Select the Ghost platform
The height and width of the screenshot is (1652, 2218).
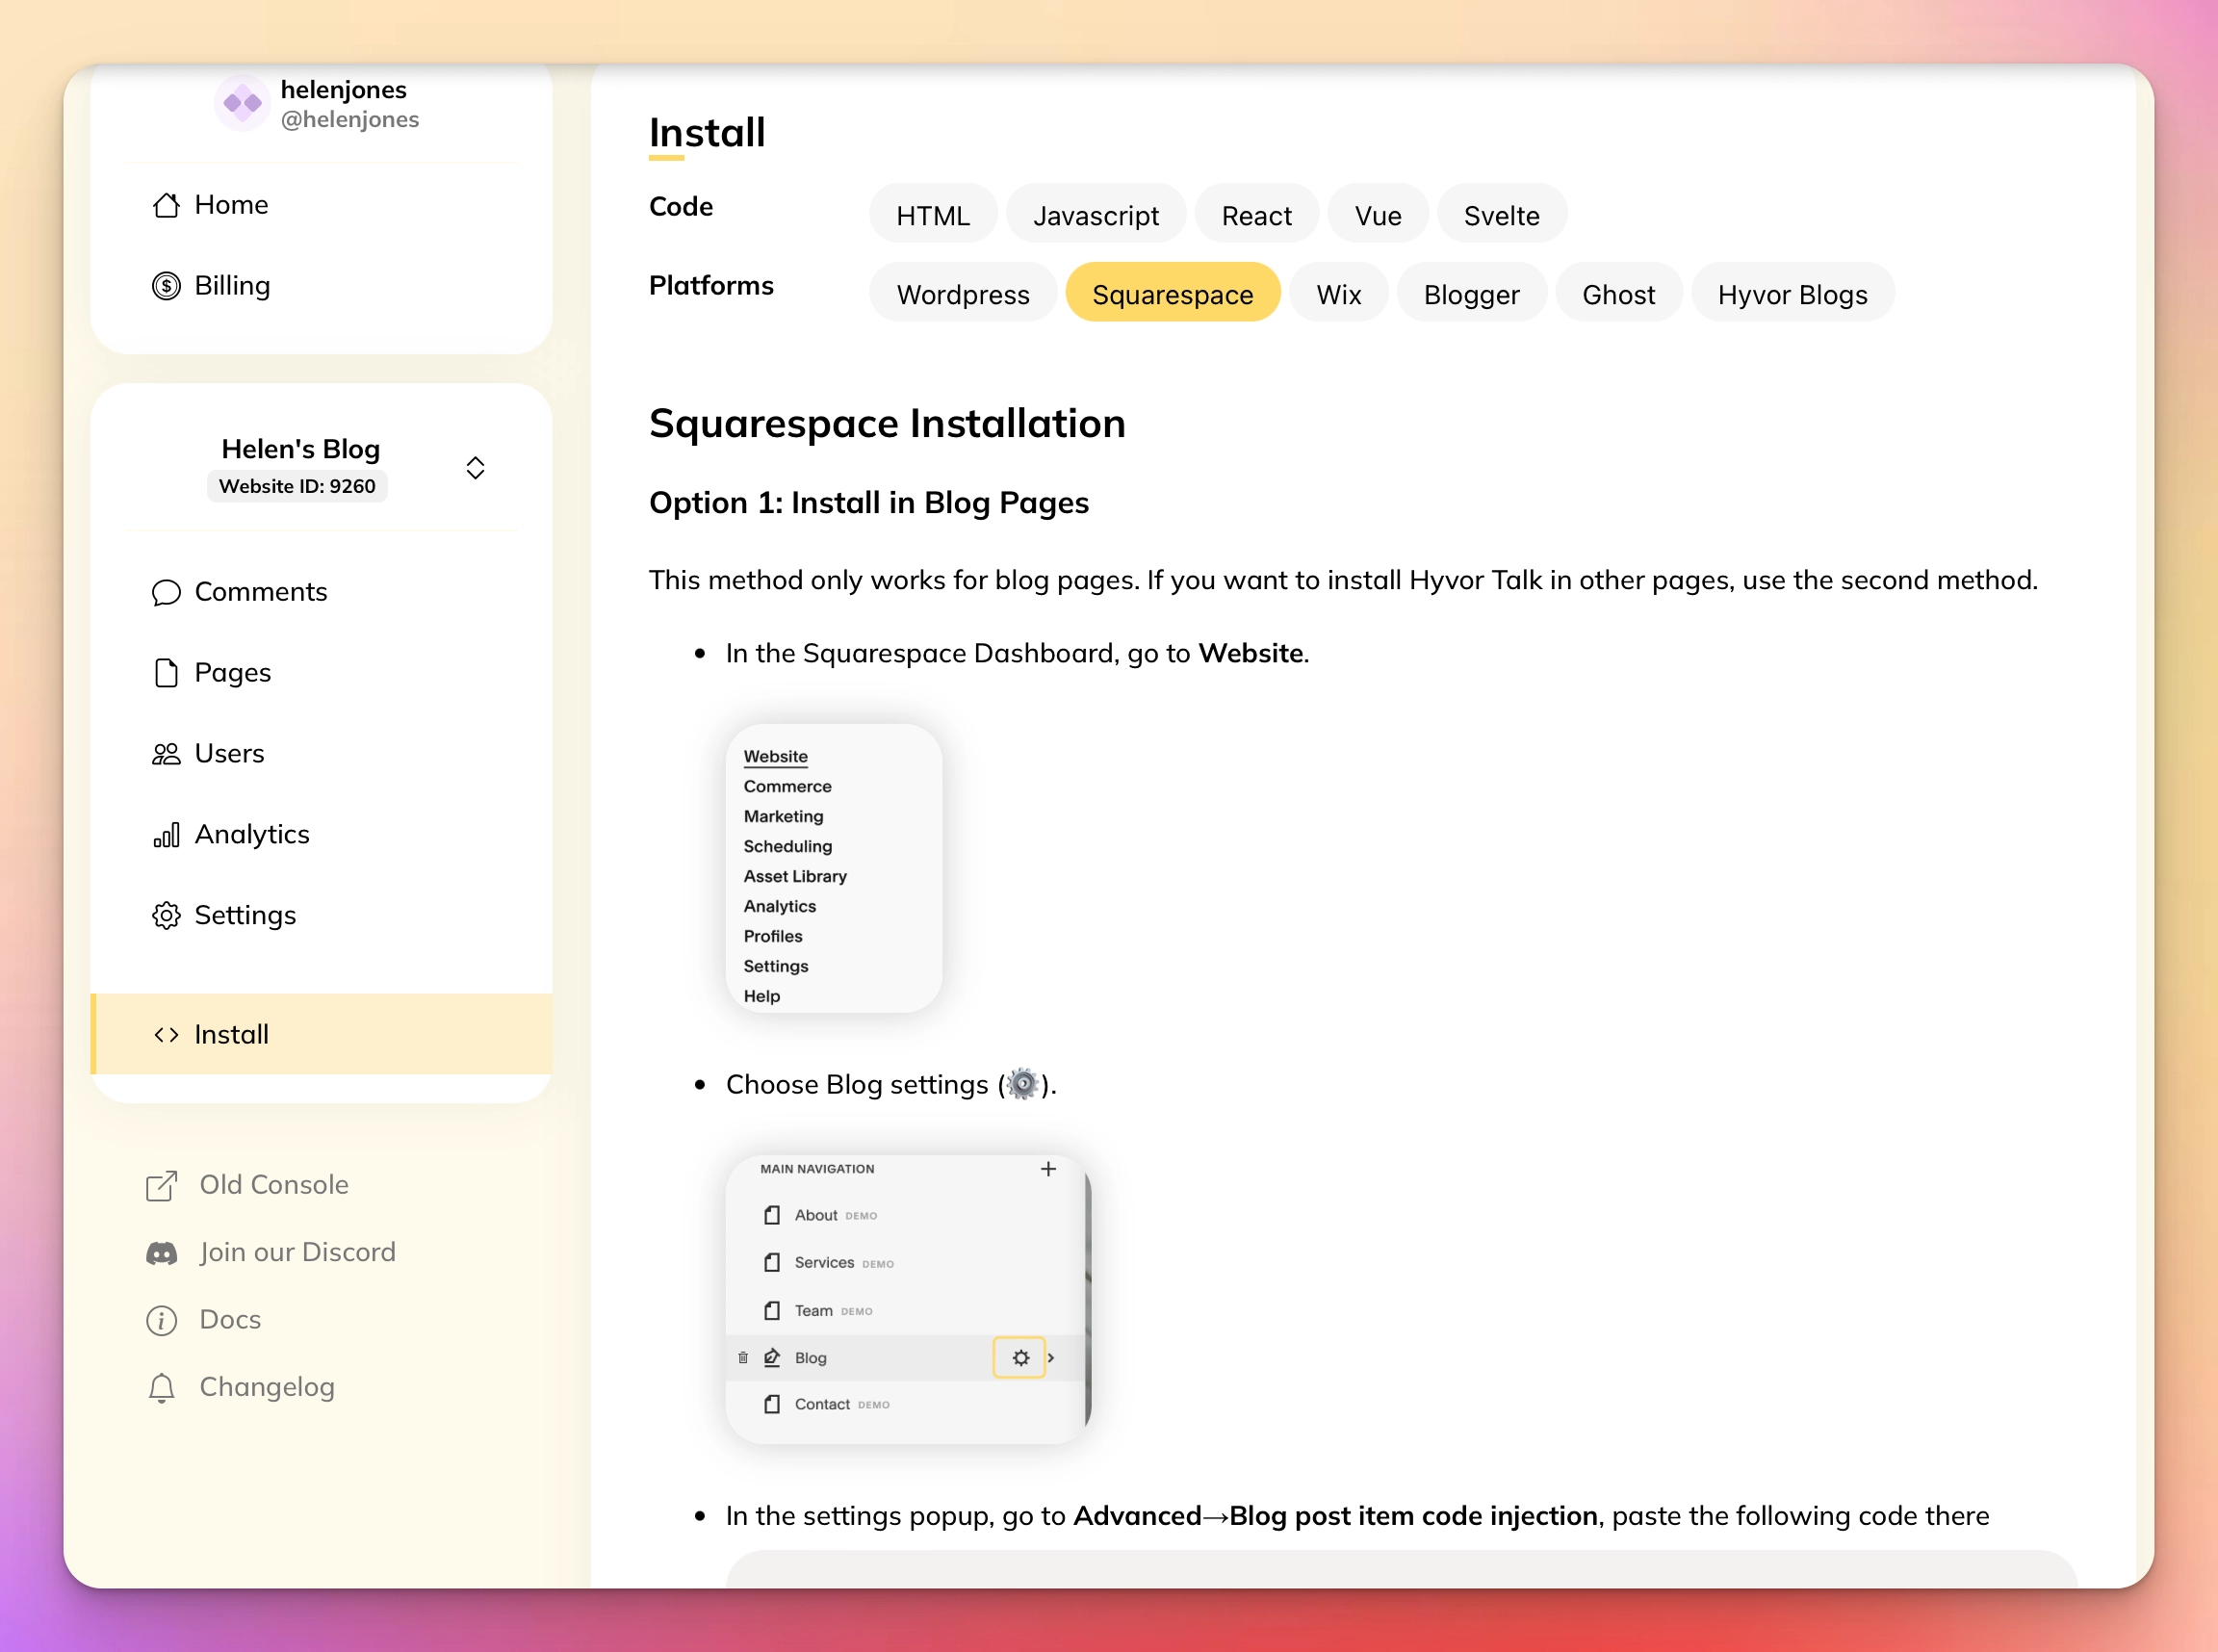(x=1618, y=294)
